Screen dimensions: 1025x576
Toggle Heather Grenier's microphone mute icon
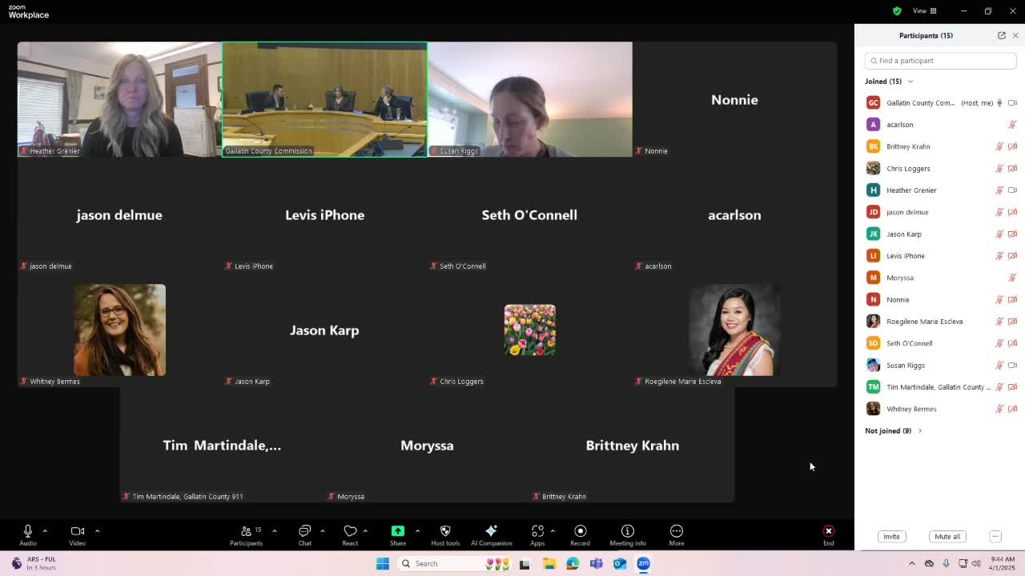(x=999, y=190)
